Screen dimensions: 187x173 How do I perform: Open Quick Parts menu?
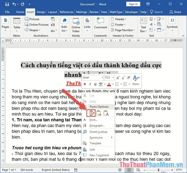(x=152, y=19)
